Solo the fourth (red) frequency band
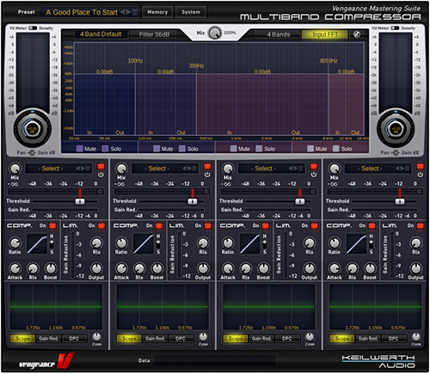This screenshot has height=374, width=430. click(336, 149)
